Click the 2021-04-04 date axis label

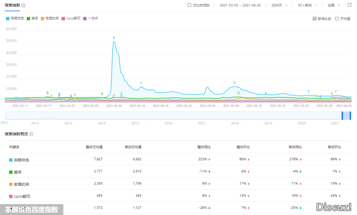(x=114, y=106)
